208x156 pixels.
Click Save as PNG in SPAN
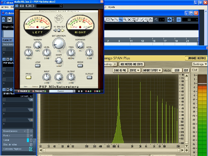coord(120,70)
